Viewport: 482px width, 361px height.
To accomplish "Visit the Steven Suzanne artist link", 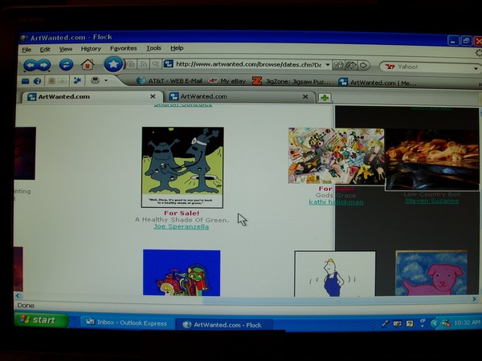I will pyautogui.click(x=432, y=201).
